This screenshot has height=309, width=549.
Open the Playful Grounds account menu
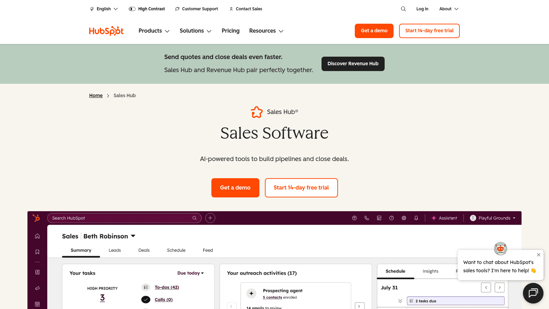(x=493, y=218)
